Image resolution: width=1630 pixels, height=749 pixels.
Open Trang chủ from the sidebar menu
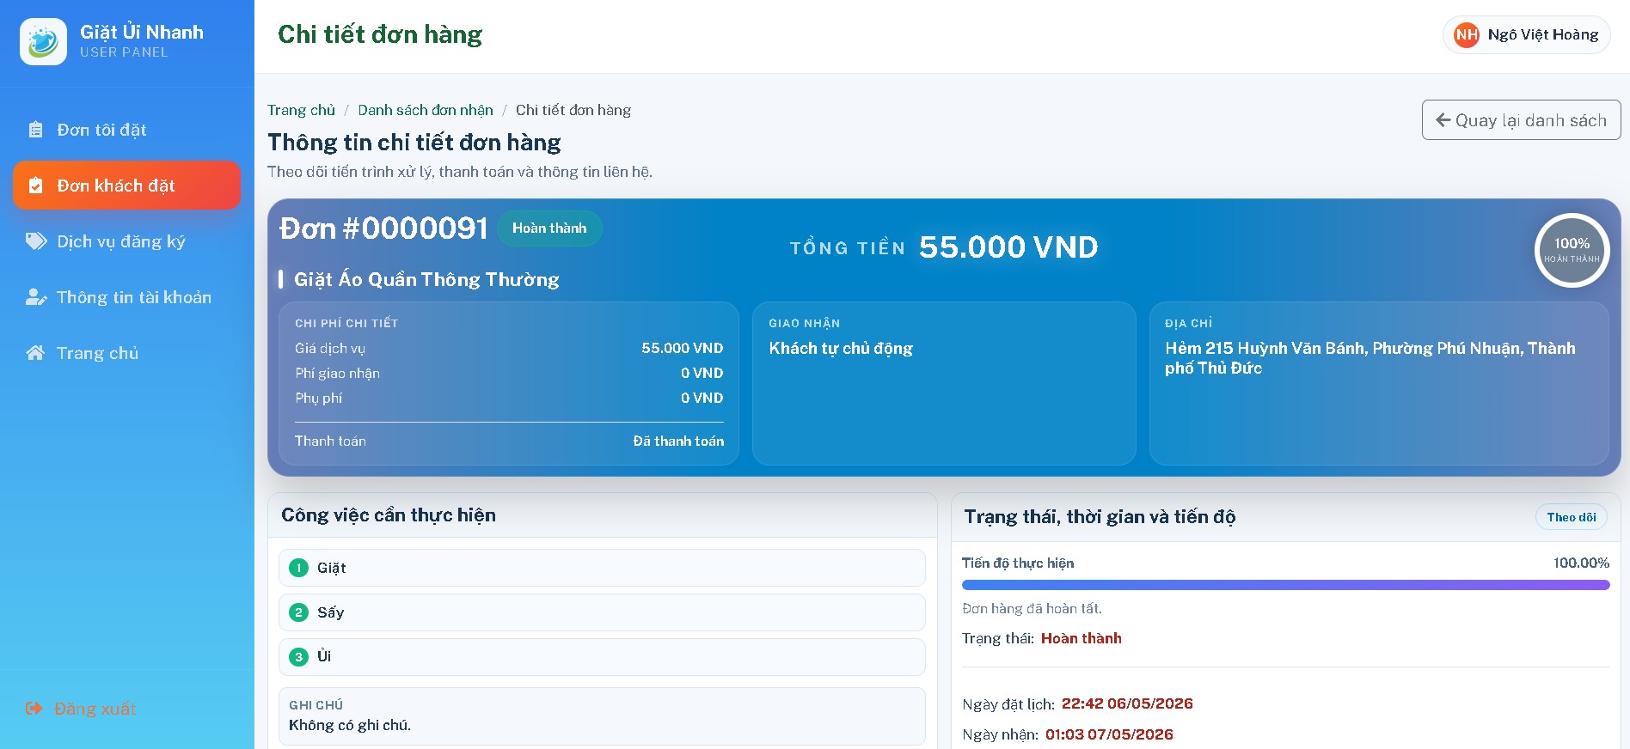tap(127, 353)
